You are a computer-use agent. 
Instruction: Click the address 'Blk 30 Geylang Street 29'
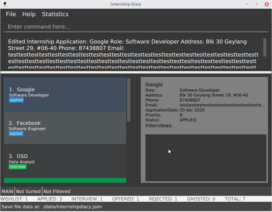[x=214, y=95]
